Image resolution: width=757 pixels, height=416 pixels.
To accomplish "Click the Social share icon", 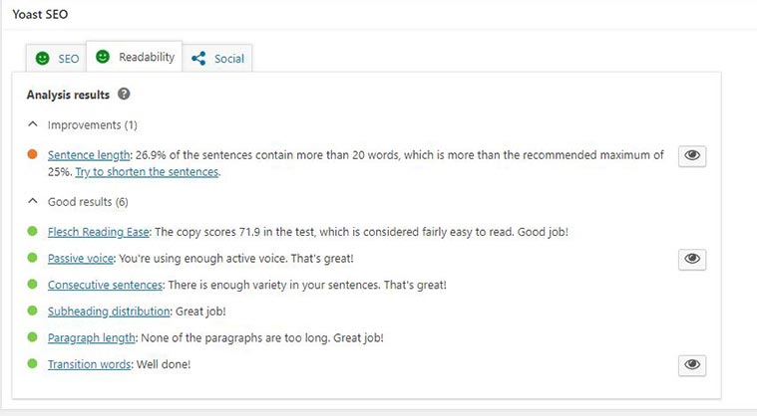I will pos(199,59).
